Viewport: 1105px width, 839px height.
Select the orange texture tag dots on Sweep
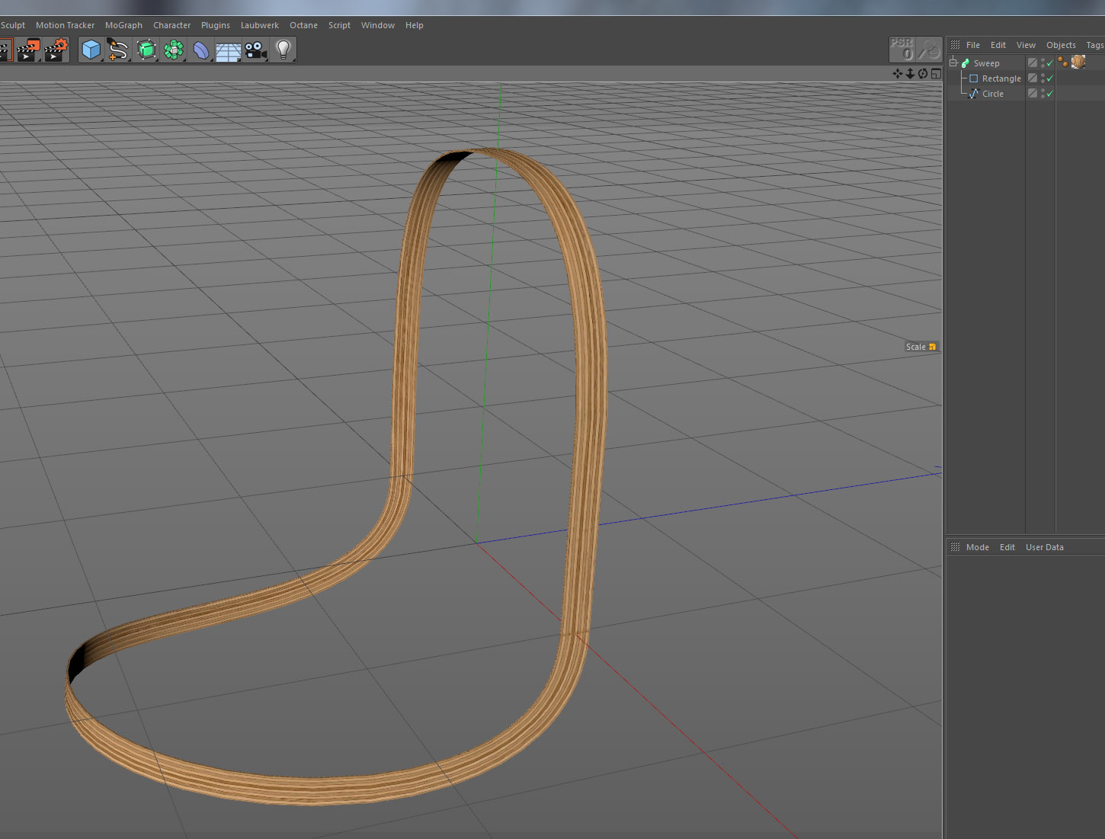point(1063,62)
